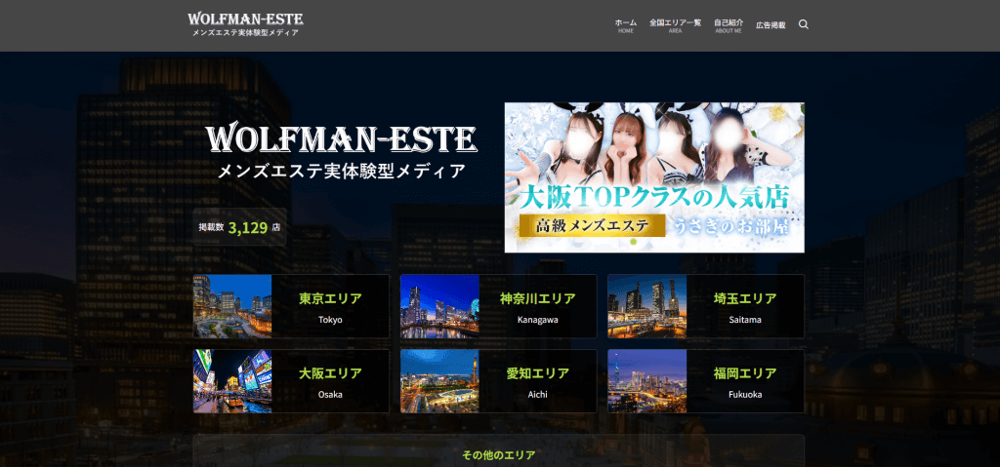Click the search magnifier icon
Viewport: 1000px width, 467px height.
804,25
